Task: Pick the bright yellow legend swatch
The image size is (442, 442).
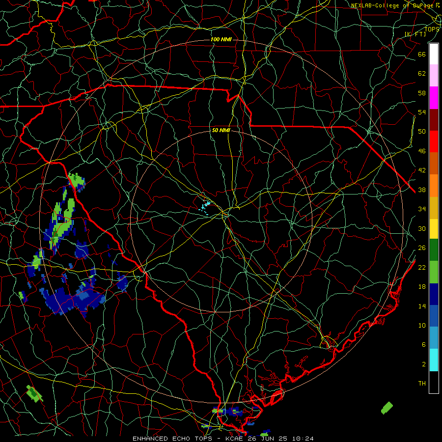Action: click(x=434, y=228)
